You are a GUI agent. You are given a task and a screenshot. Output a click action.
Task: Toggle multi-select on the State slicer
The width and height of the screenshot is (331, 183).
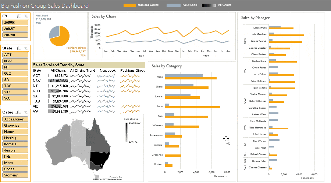coord(19,48)
